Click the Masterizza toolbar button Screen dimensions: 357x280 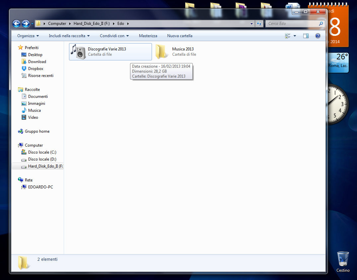[x=148, y=36]
